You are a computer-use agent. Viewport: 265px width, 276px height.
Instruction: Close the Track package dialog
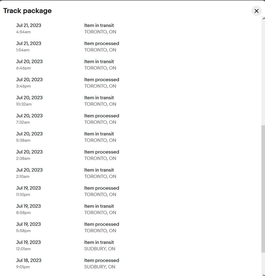click(256, 11)
